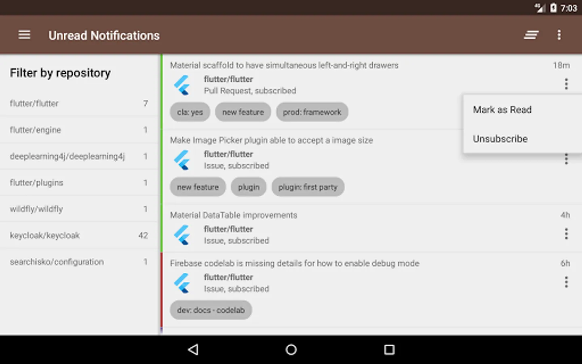
Task: Tap 'new feature' chip on Image Picker item
Action: (x=198, y=187)
